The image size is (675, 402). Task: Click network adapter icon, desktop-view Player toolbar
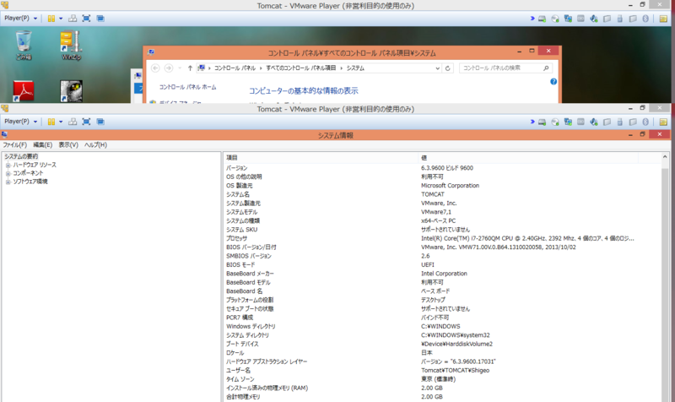568,19
